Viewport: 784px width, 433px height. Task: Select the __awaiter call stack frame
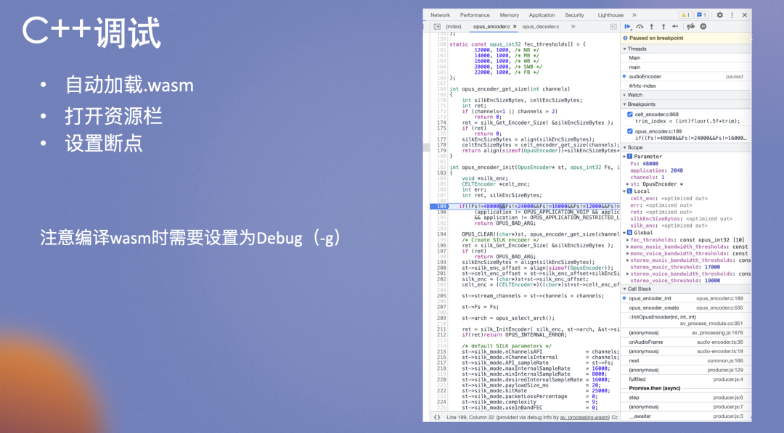click(685, 416)
